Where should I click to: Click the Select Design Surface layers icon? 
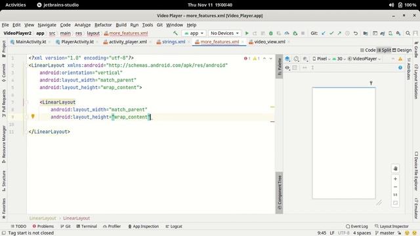tap(287, 59)
